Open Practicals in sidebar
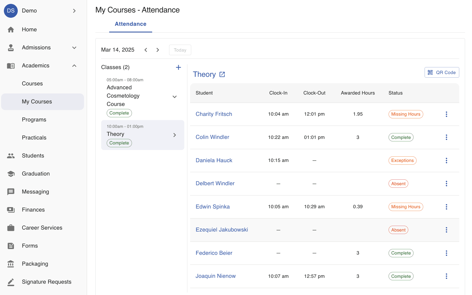The width and height of the screenshot is (472, 295). pyautogui.click(x=34, y=138)
